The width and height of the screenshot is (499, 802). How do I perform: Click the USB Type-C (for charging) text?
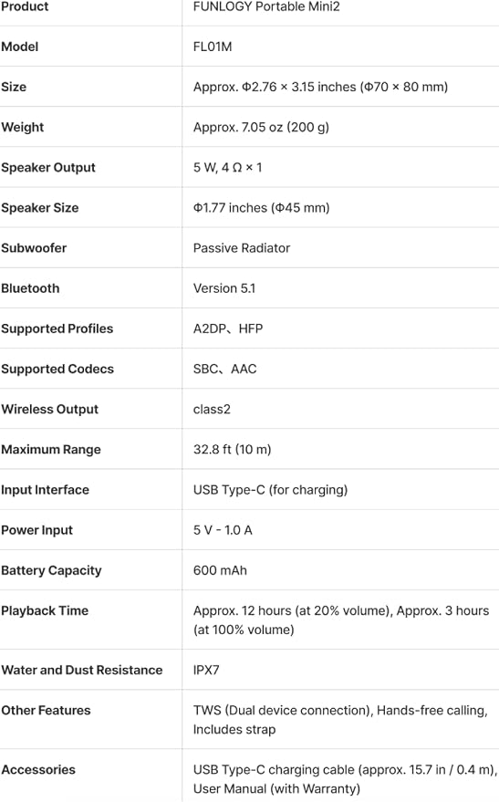pos(270,490)
